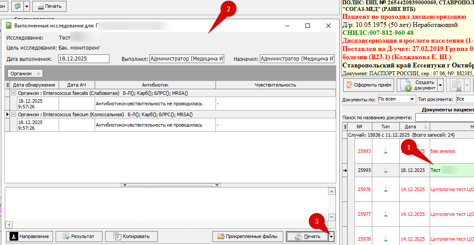The image size is (474, 245).
Task: Click Оформить приём button
Action: (369, 85)
